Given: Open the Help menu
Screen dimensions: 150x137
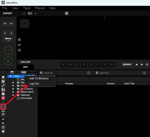Looking at the screenshot, I should (x=52, y=8).
